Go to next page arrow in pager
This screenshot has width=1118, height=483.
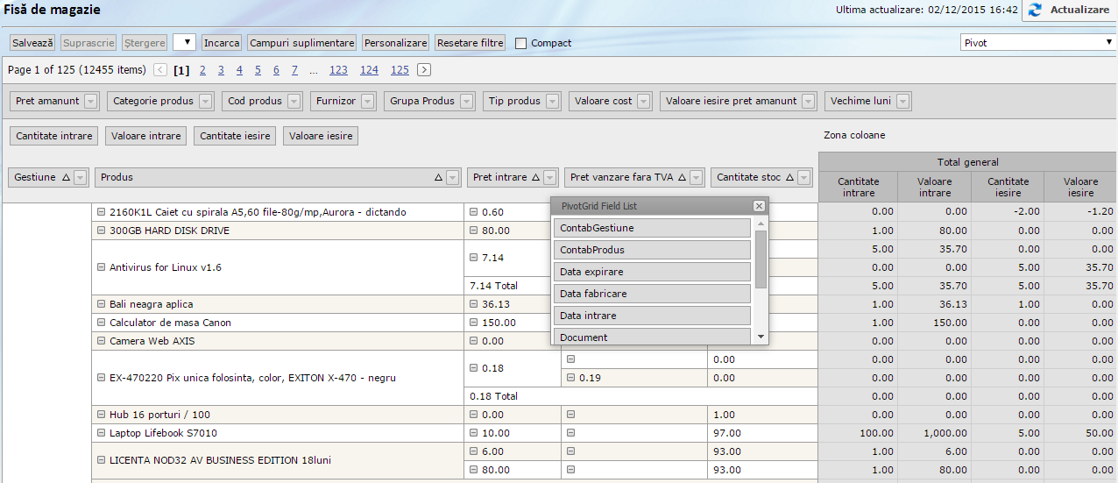(424, 70)
